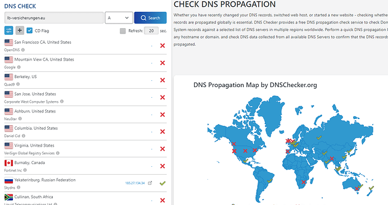The width and height of the screenshot is (388, 205).
Task: Click red X status for San Francisco
Action: tap(163, 45)
